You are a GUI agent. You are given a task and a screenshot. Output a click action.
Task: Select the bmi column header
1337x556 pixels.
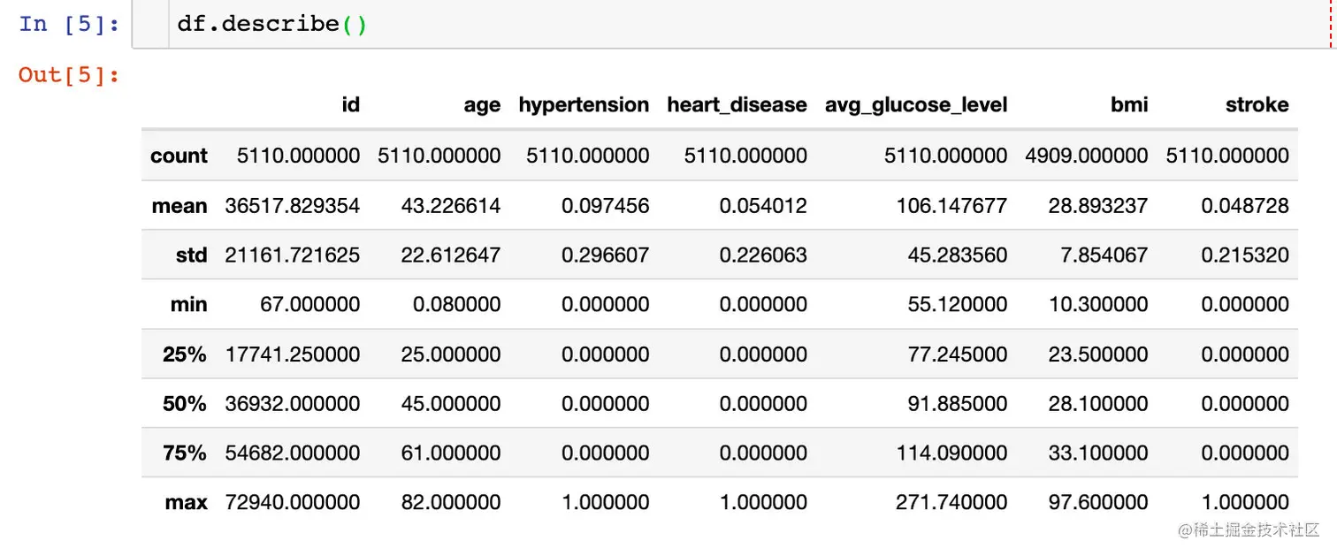1129,105
